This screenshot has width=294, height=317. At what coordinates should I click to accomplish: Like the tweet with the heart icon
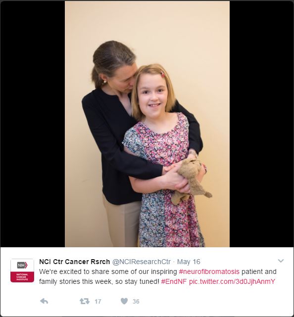pyautogui.click(x=124, y=301)
